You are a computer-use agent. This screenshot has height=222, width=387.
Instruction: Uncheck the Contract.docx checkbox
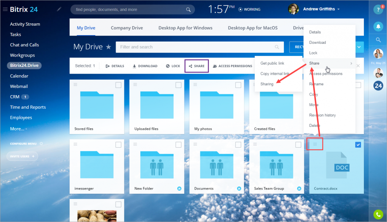pyautogui.click(x=358, y=145)
